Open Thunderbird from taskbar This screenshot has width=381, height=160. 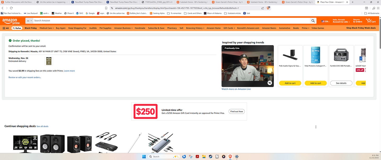click(x=184, y=157)
